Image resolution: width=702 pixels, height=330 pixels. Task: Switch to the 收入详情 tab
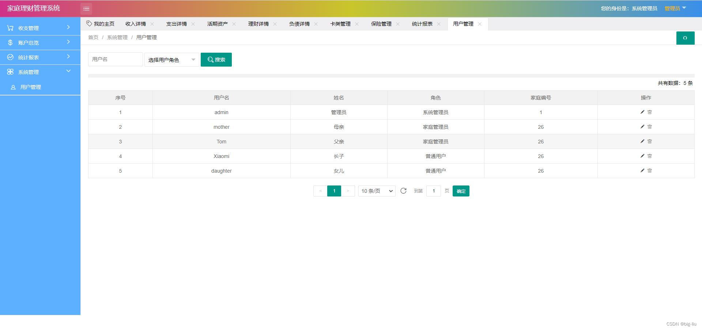(136, 24)
